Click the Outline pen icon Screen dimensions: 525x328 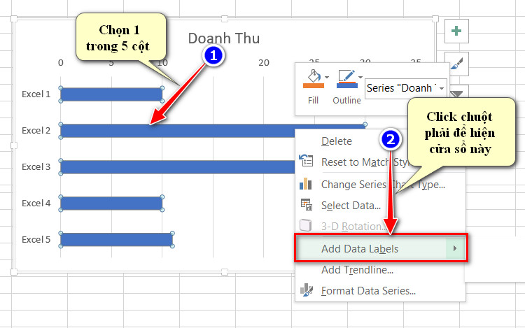pyautogui.click(x=346, y=76)
